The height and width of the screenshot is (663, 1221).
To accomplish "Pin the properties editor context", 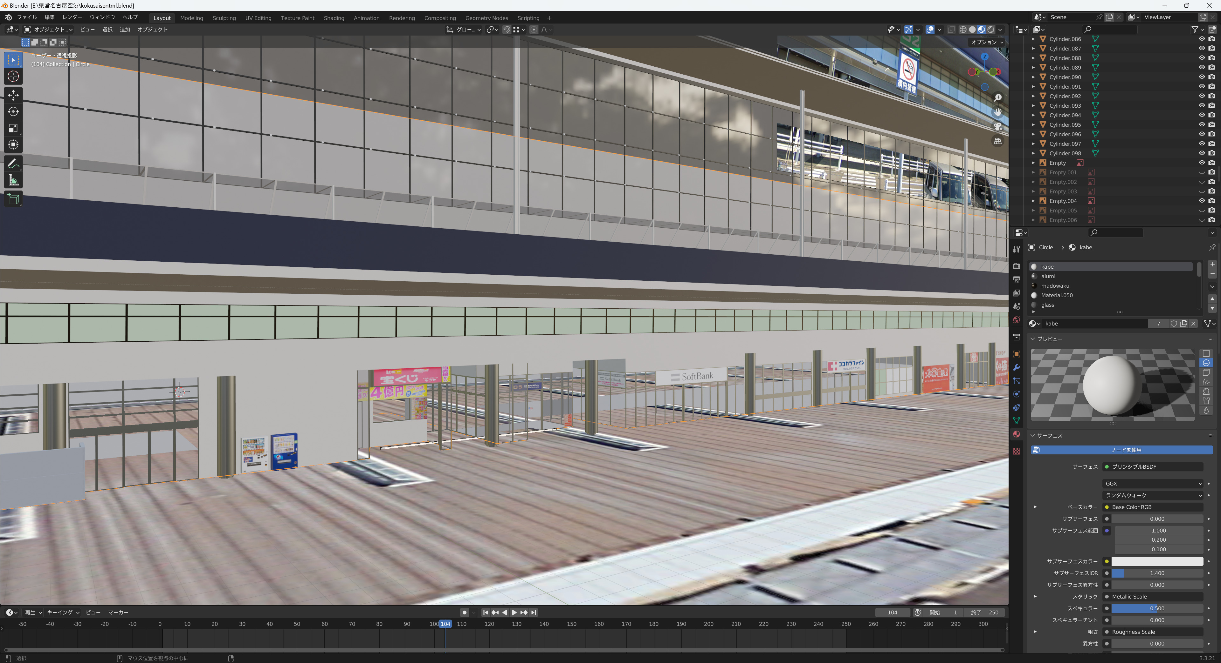I will pos(1212,247).
